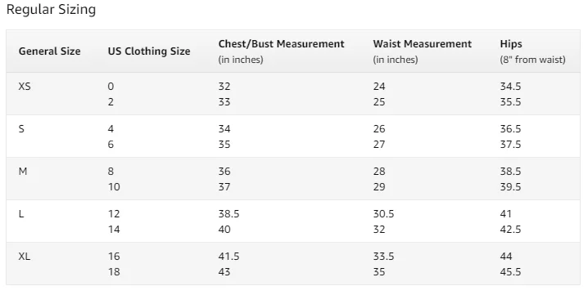Click the Chest/Bust Measurement header
This screenshot has height=295, width=588.
point(281,44)
